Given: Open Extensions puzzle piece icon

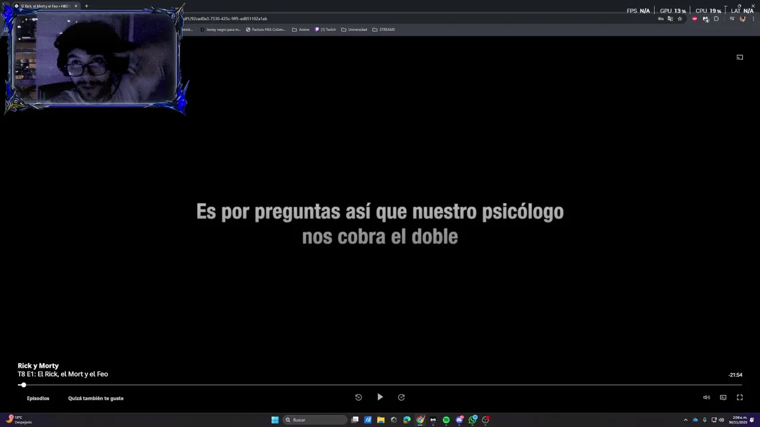Looking at the screenshot, I should [x=716, y=19].
